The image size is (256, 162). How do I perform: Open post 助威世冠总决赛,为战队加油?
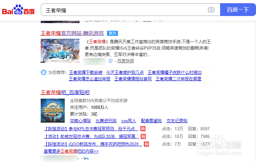tap(91, 137)
